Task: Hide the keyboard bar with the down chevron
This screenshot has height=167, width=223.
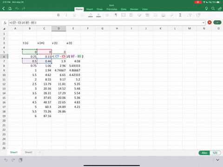Action: 217,160
